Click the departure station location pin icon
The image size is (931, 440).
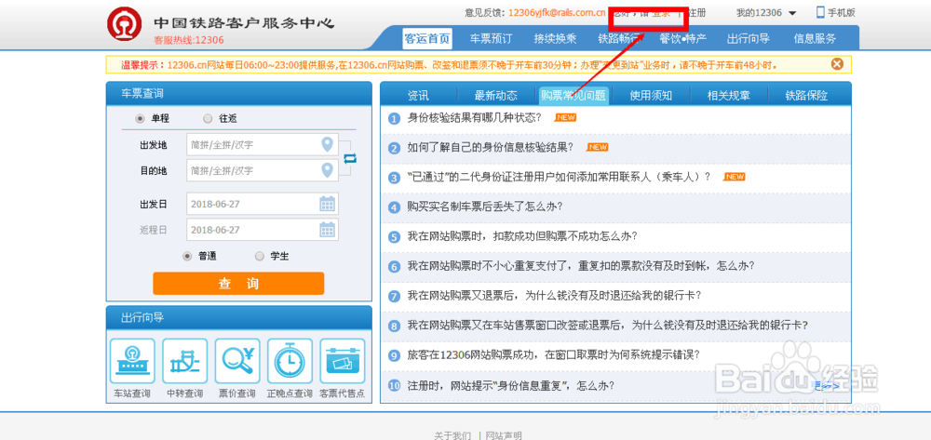[x=327, y=144]
